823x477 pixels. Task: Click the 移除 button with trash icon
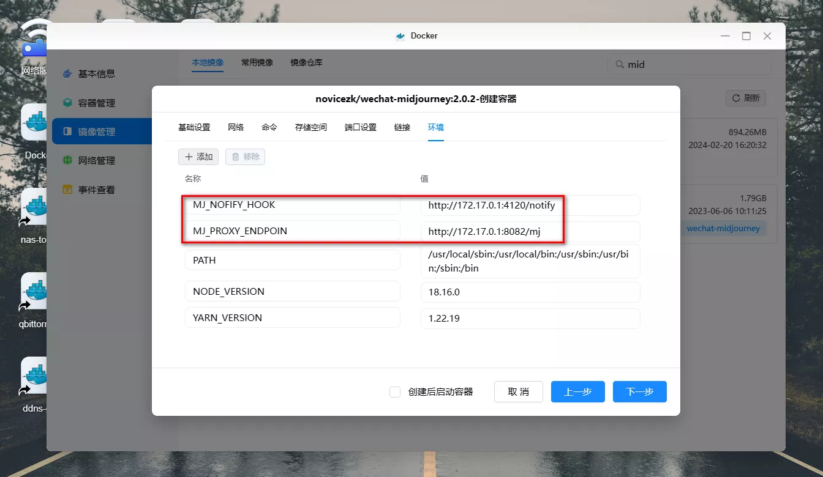tap(245, 157)
